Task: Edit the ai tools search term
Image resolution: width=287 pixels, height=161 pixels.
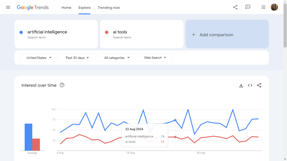Action: click(x=142, y=34)
